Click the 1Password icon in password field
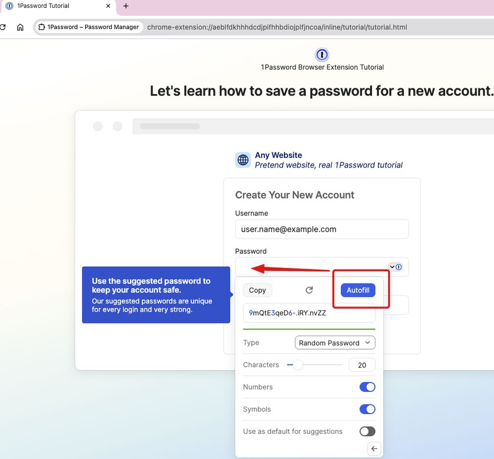494x459 pixels. (x=399, y=267)
